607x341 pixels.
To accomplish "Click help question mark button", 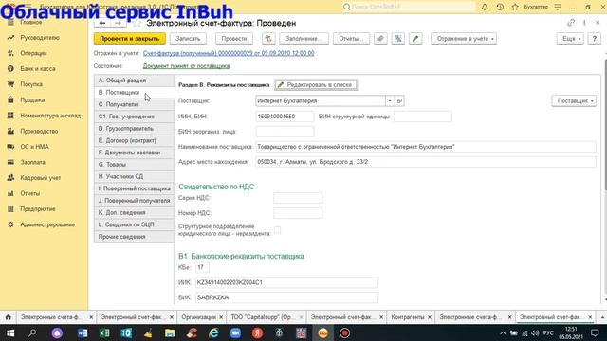I will click(595, 38).
